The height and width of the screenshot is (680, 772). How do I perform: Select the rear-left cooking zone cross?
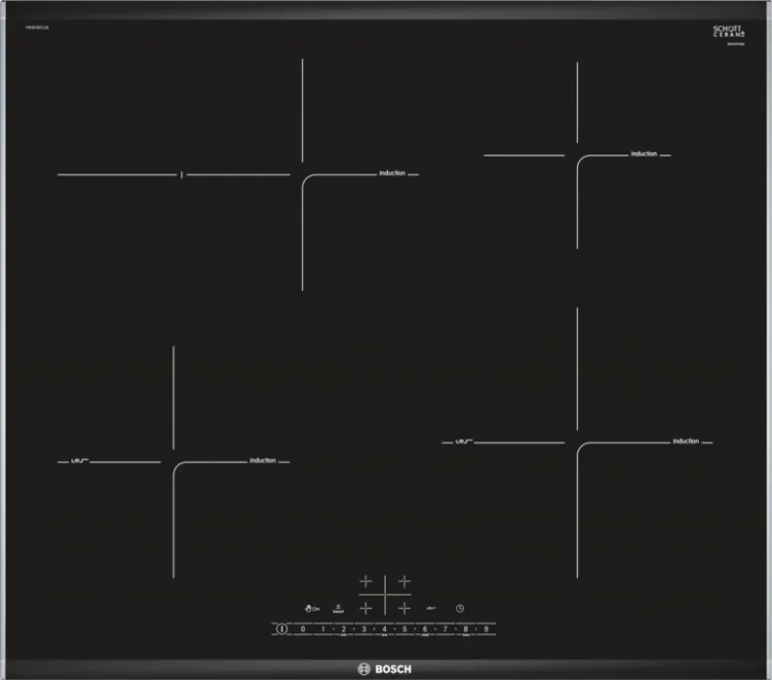(366, 582)
